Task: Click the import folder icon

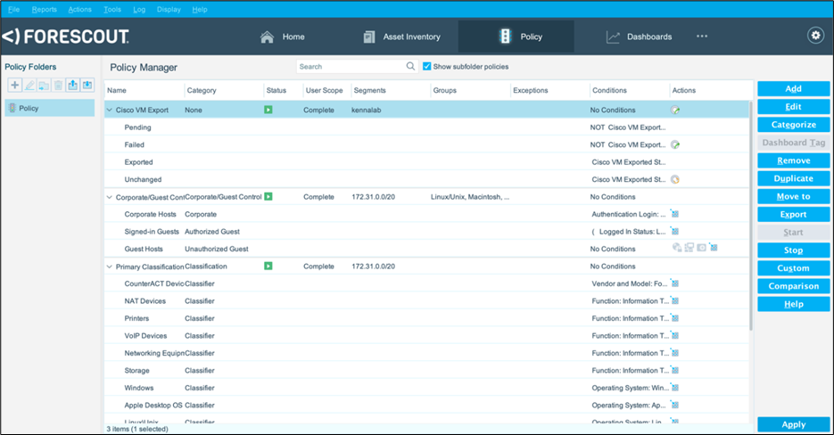Action: (x=87, y=85)
